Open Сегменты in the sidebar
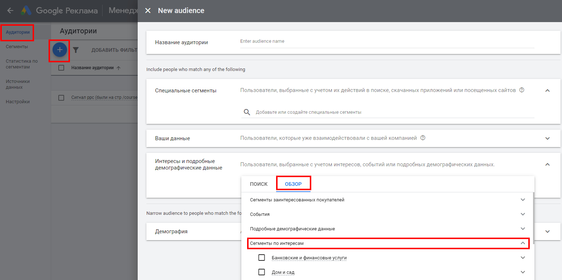 tap(17, 47)
